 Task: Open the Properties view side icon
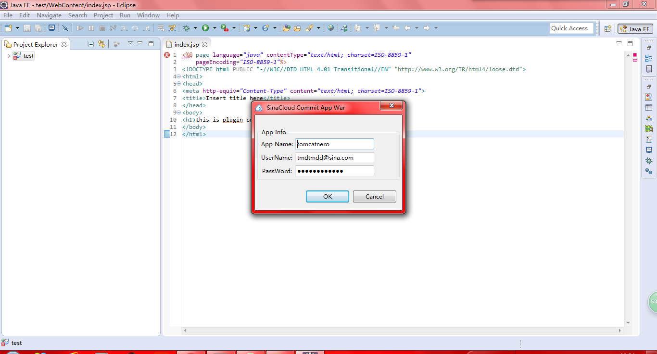click(649, 108)
